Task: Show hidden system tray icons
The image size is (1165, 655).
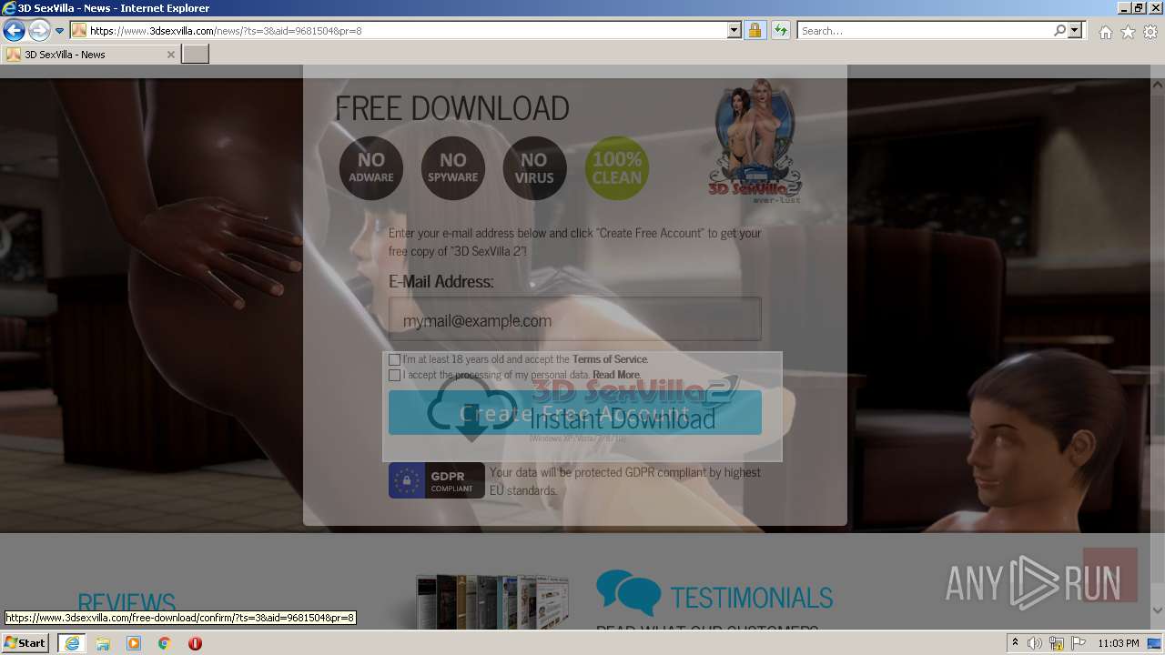Action: tap(1015, 643)
